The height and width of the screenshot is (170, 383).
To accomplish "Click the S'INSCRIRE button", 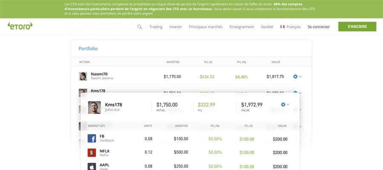I will point(357,27).
